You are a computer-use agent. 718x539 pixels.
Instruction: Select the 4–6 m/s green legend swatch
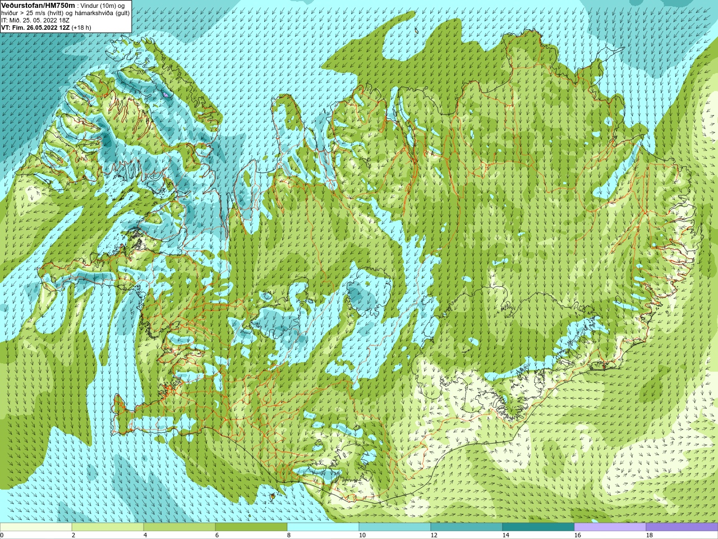(x=179, y=527)
